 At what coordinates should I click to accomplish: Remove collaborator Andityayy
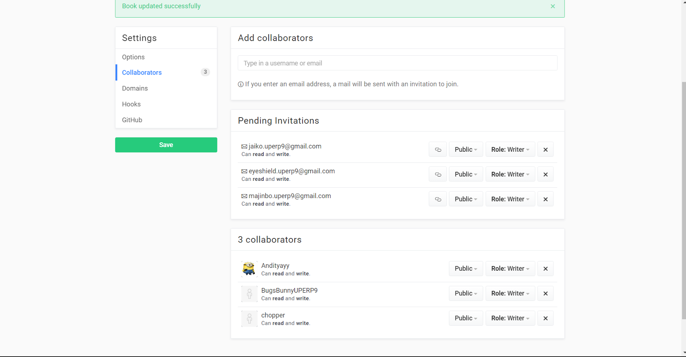point(545,269)
